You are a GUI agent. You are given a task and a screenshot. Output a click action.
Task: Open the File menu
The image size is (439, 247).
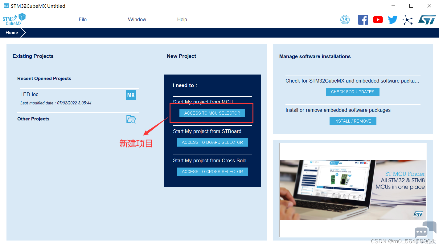(x=83, y=19)
